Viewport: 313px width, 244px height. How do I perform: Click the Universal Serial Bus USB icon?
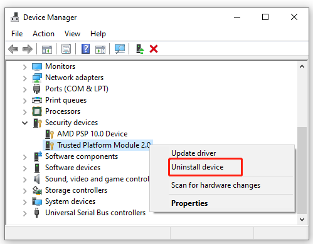[36, 213]
